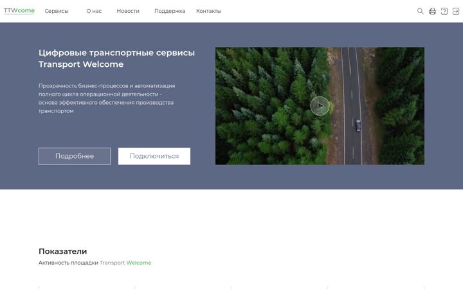Image resolution: width=463 pixels, height=289 pixels.
Task: Click the printer icon in header
Action: pos(432,11)
